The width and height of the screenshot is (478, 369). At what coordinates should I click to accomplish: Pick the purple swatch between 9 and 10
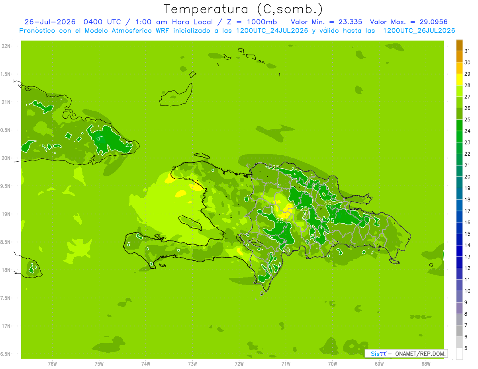click(459, 297)
